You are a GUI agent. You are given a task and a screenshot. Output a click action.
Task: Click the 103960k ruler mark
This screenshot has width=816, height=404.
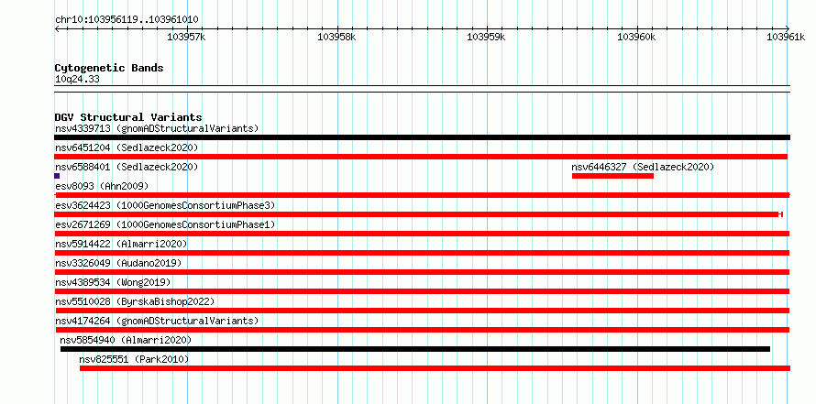coord(636,37)
